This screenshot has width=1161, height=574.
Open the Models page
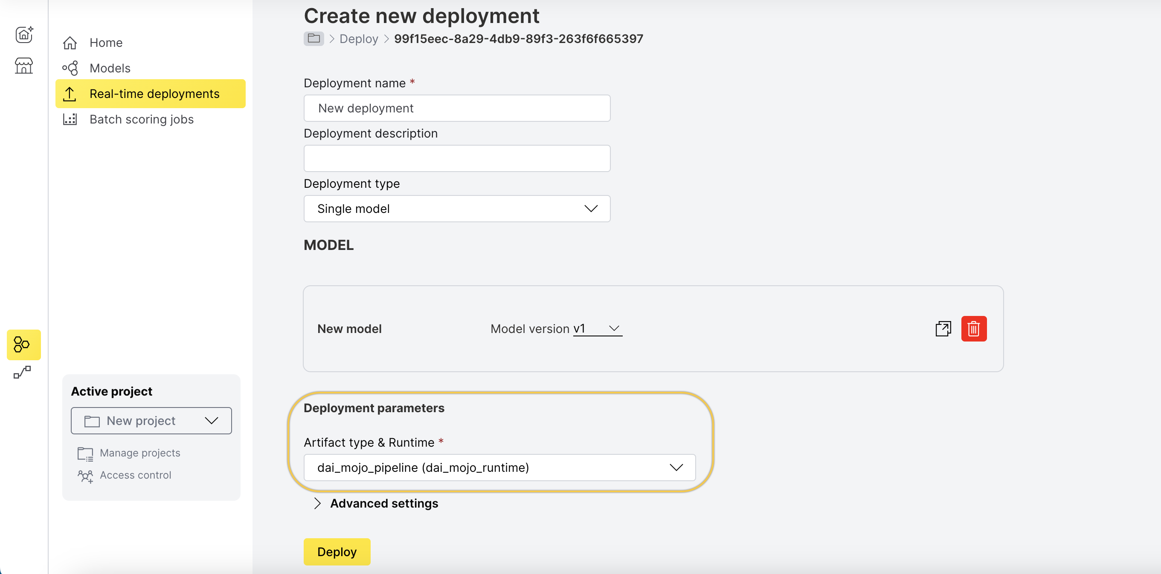(110, 69)
